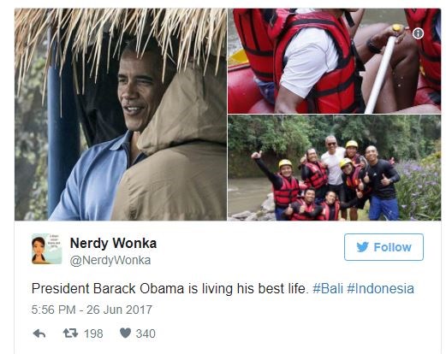The image size is (446, 354).
Task: Click the 340 likes count
Action: pos(146,333)
